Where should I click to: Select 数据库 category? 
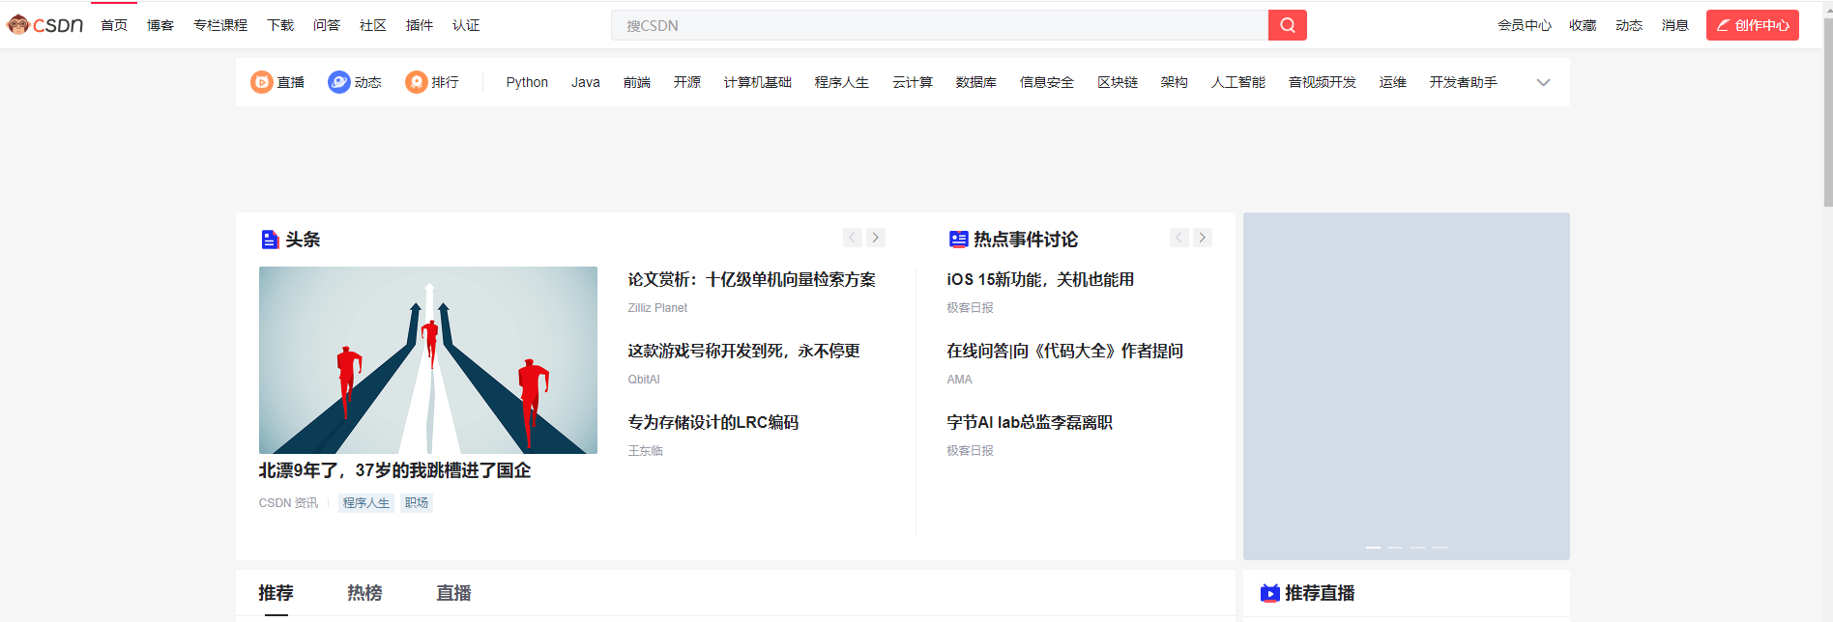(x=976, y=82)
